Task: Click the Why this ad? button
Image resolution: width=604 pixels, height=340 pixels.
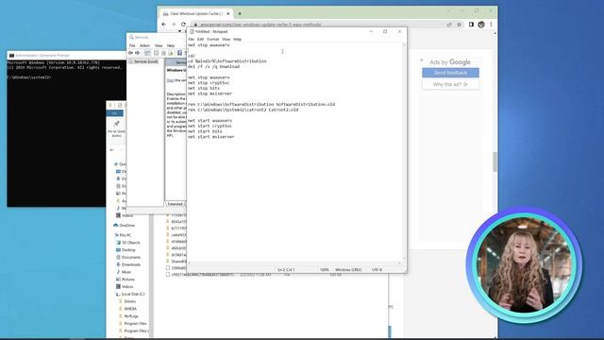Action: [450, 84]
